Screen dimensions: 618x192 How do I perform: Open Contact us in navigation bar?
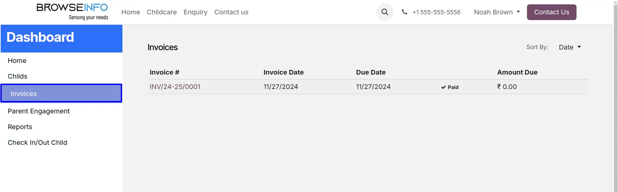point(231,12)
